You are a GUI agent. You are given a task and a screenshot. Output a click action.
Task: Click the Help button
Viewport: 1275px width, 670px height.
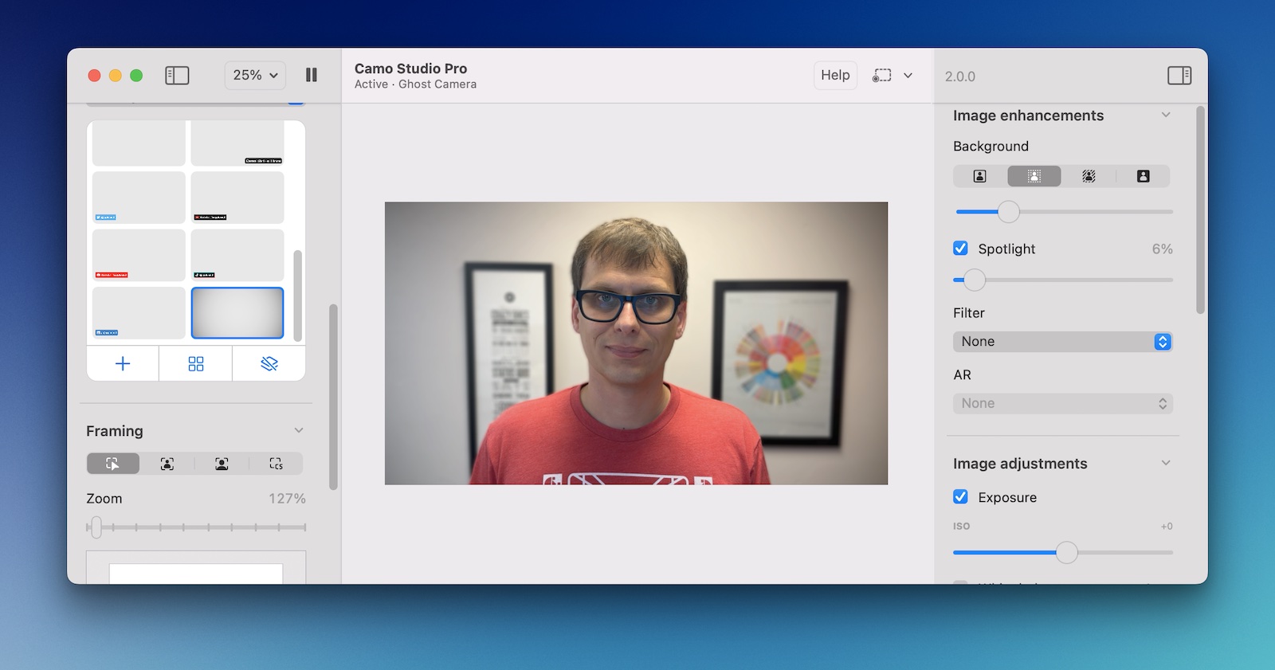click(835, 75)
